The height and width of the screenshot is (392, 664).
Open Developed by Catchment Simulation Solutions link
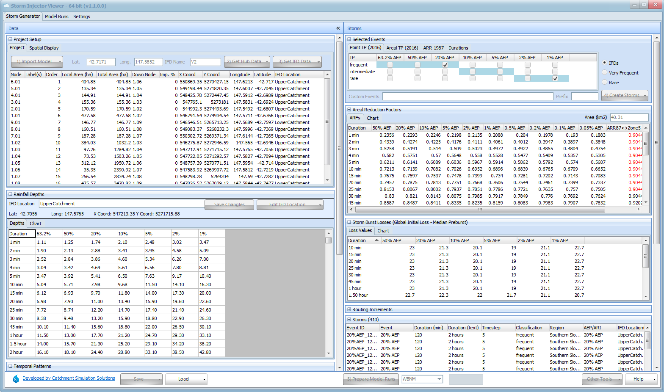[x=69, y=378]
